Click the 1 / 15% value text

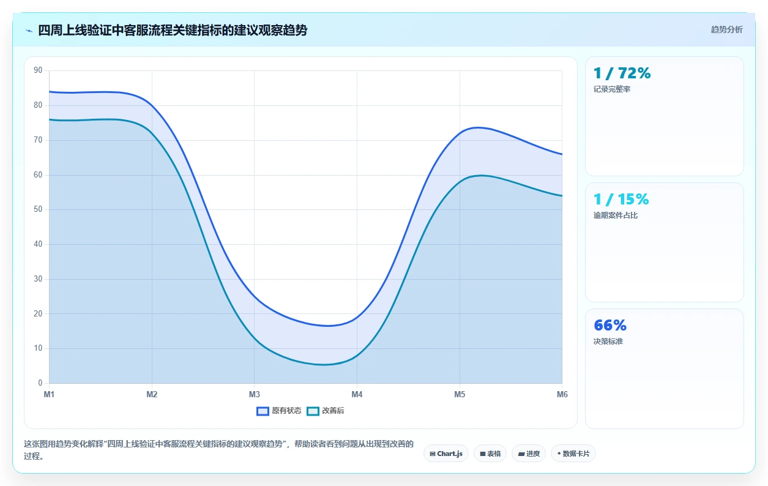621,200
